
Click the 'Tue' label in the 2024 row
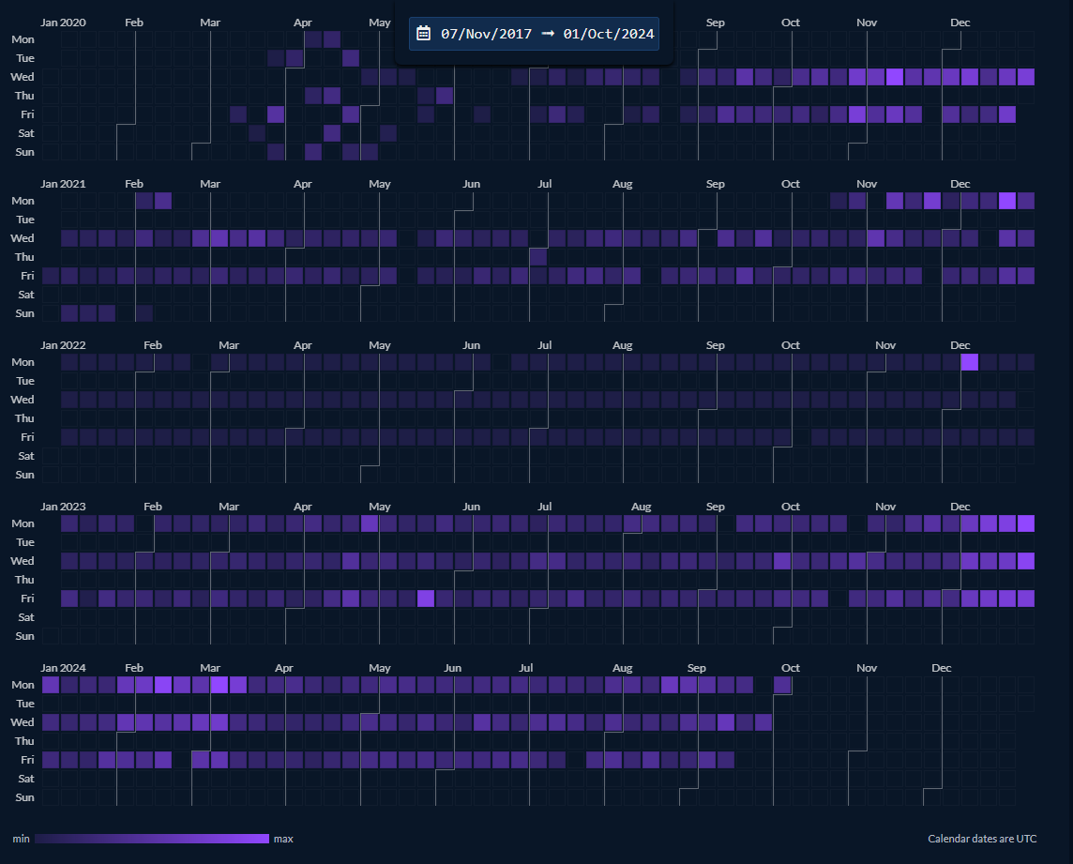click(25, 704)
